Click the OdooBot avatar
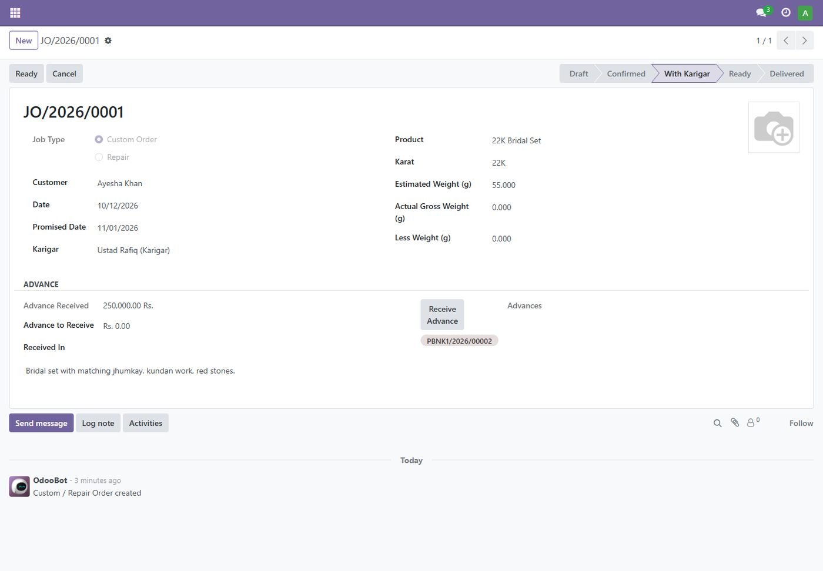Image resolution: width=823 pixels, height=571 pixels. 19,486
